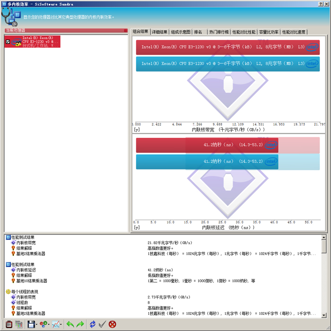Image resolution: width=331 pixels, height=331 pixels.
Task: Click the icon beside 内联核延迟 row
Action: click(x=13, y=270)
